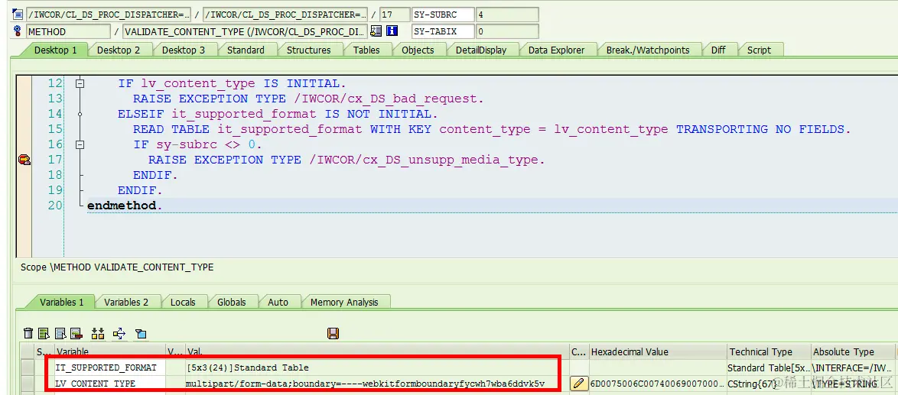Open the Objects tab

[418, 50]
